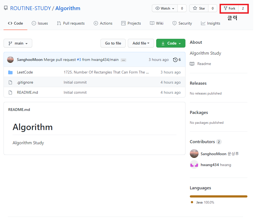Image resolution: width=269 pixels, height=218 pixels.
Task: Open the Actions tab
Action: (x=103, y=23)
